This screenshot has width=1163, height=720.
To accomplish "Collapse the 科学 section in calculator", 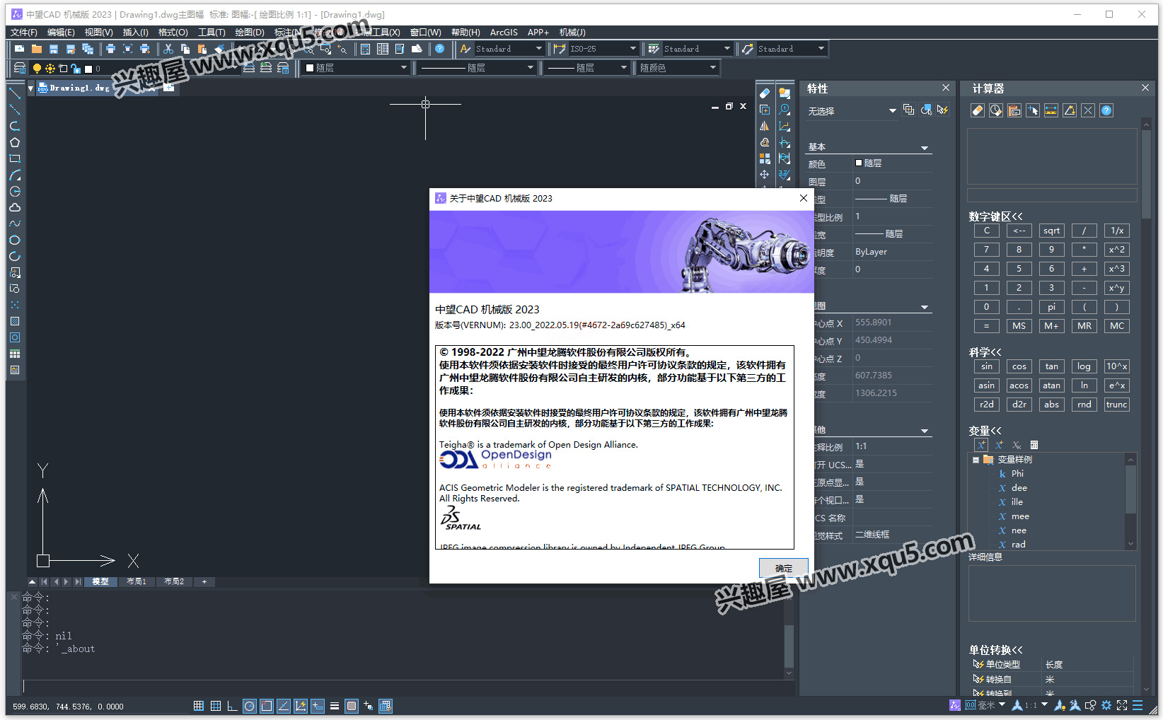I will point(985,352).
